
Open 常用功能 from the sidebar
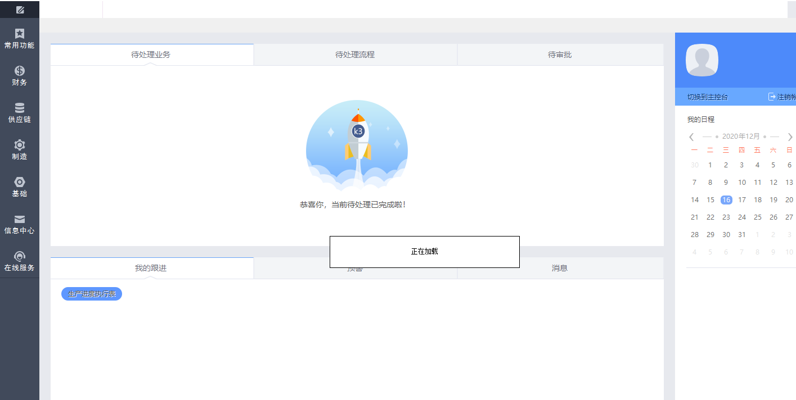pos(20,38)
